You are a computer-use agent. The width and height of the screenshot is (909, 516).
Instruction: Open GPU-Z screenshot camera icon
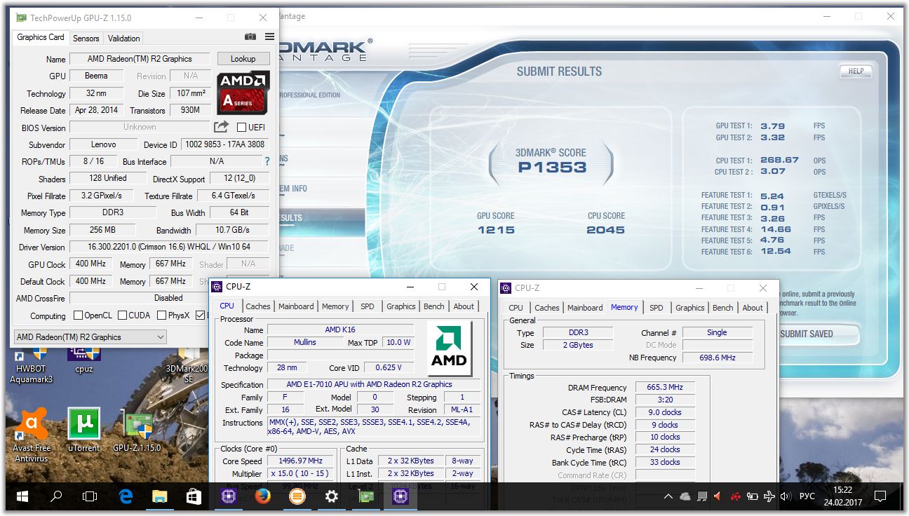[250, 37]
